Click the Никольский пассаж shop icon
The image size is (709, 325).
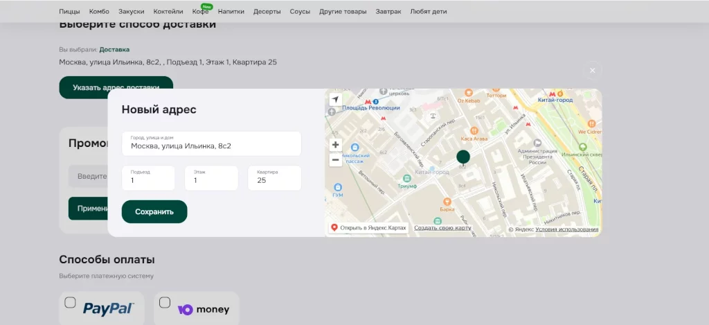point(355,148)
